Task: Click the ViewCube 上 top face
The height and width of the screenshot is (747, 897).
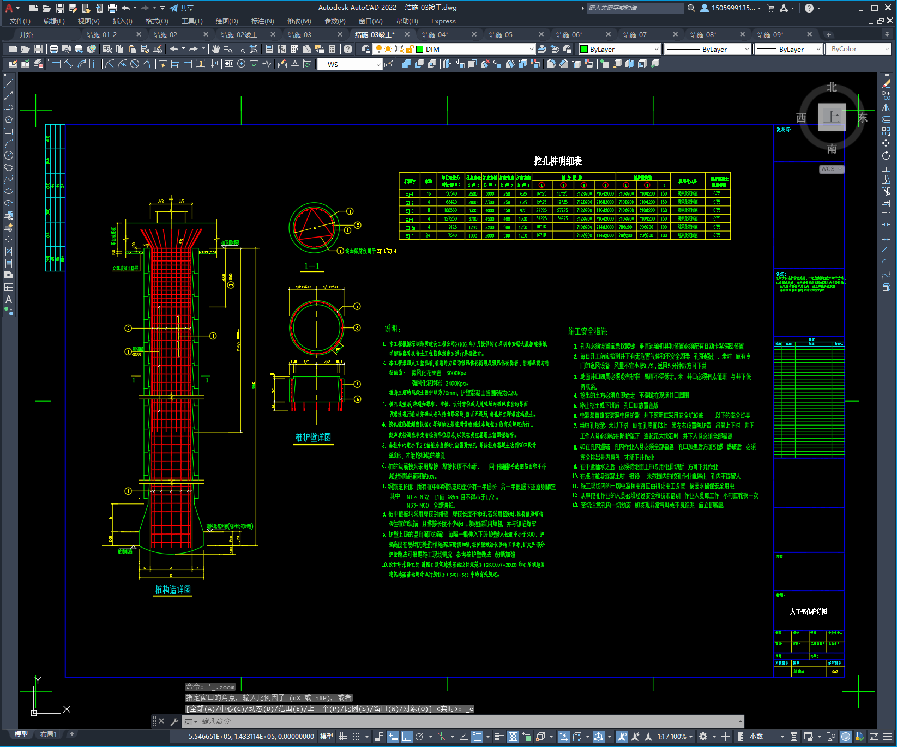Action: 832,117
